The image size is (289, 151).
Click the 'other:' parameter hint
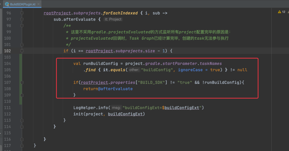pyautogui.click(x=134, y=70)
